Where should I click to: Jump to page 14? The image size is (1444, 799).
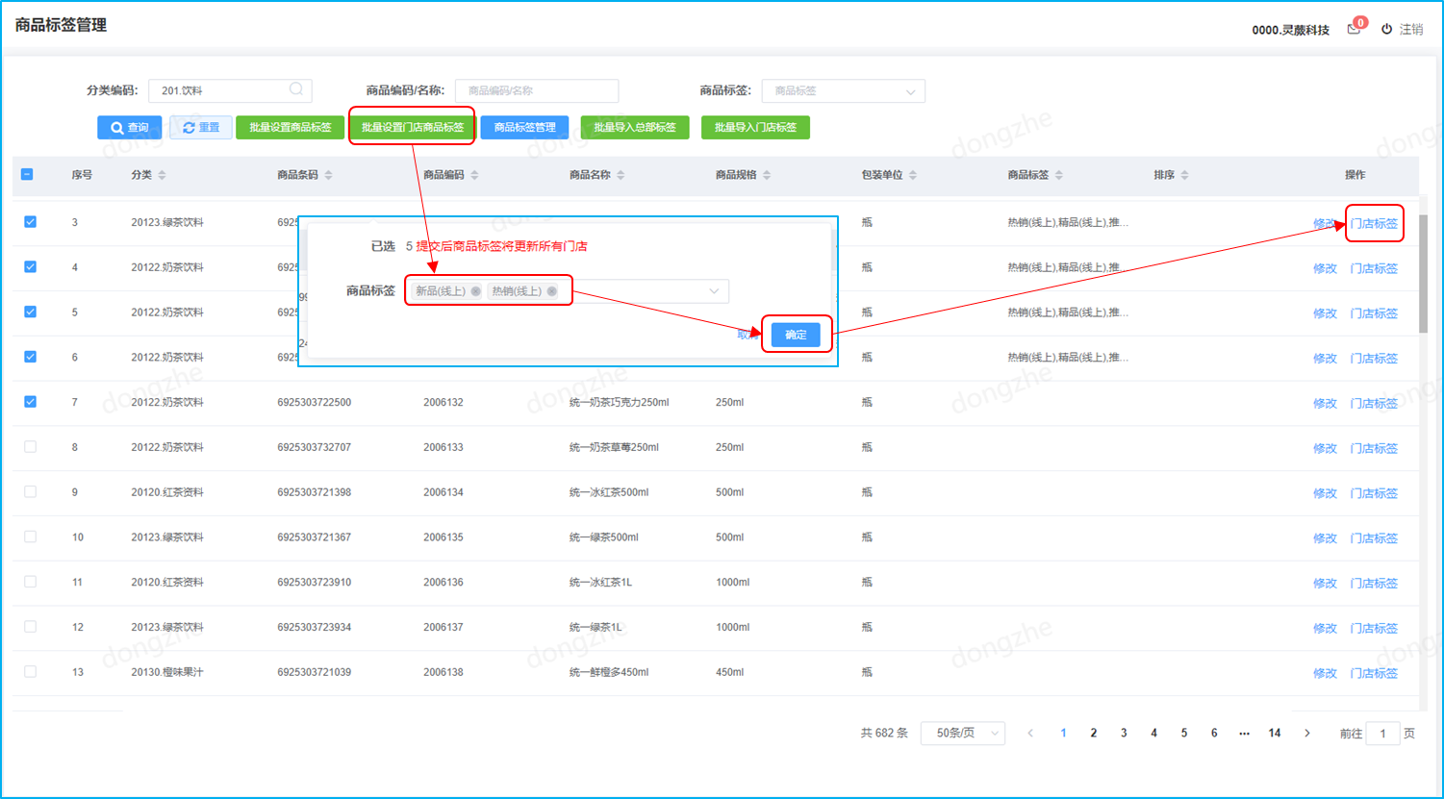coord(1274,733)
